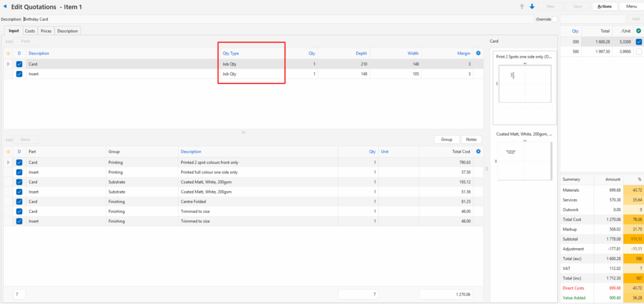Viewport: 644px width, 304px height.
Task: Click the star icon in parts header
Action: [8, 53]
